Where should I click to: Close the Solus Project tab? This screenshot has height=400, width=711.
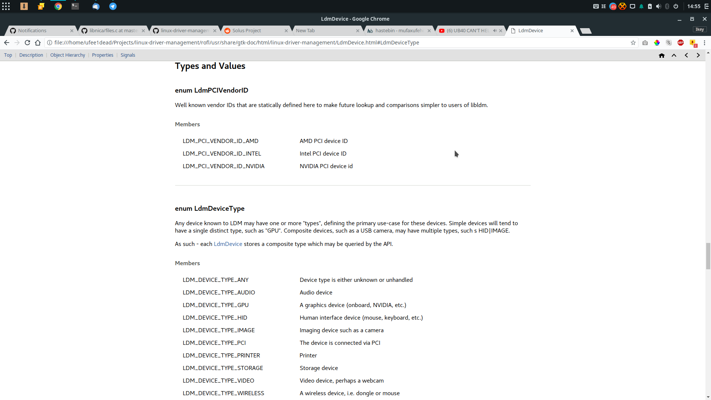[286, 31]
